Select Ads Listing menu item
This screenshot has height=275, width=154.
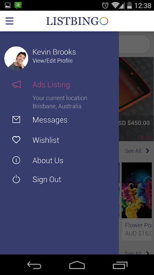coord(51,84)
